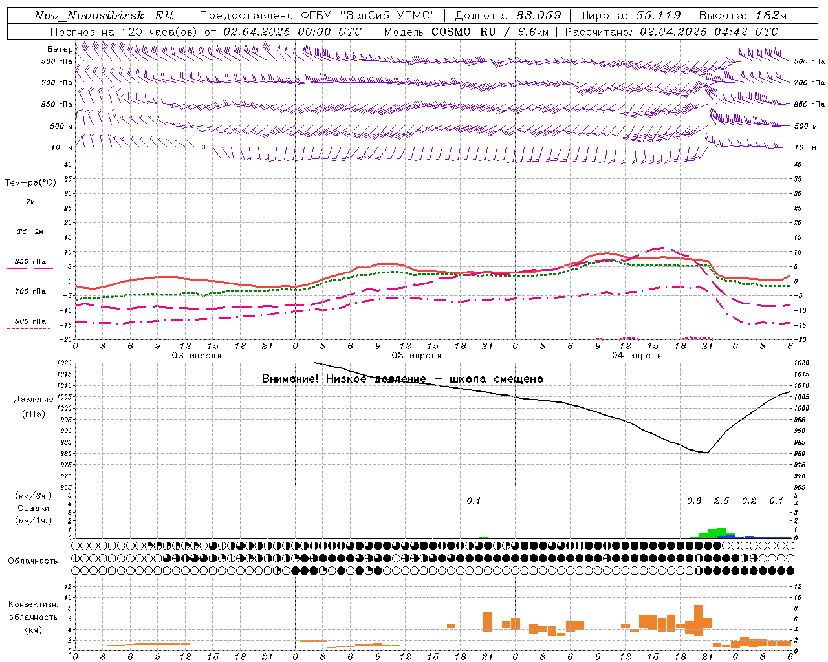
Task: Click the Давление pressure panel label
Action: point(34,400)
